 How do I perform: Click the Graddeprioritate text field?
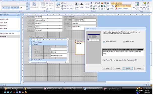coord(84,20)
